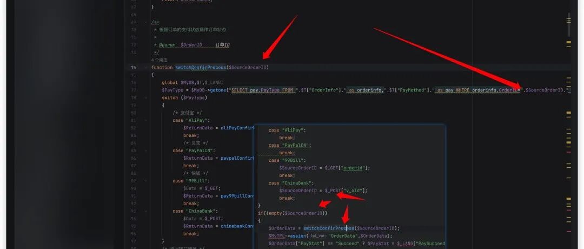Collapse the switchConfirProcess function fold at line 74
584x249 pixels.
(146, 68)
